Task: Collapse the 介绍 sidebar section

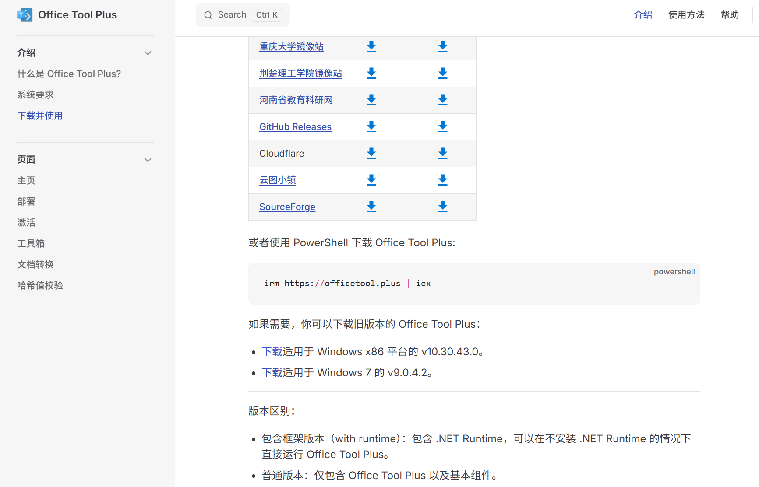Action: (148, 53)
